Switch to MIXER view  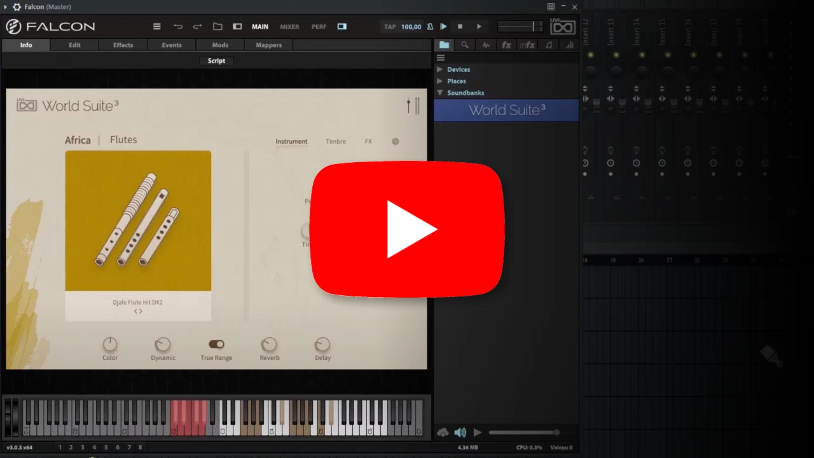tap(289, 27)
